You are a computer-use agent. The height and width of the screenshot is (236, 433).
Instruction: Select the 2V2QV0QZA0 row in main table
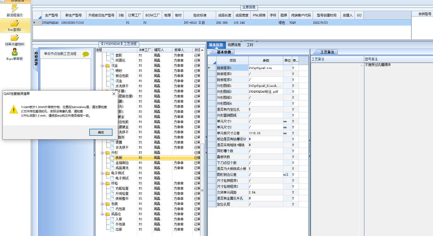222,23
